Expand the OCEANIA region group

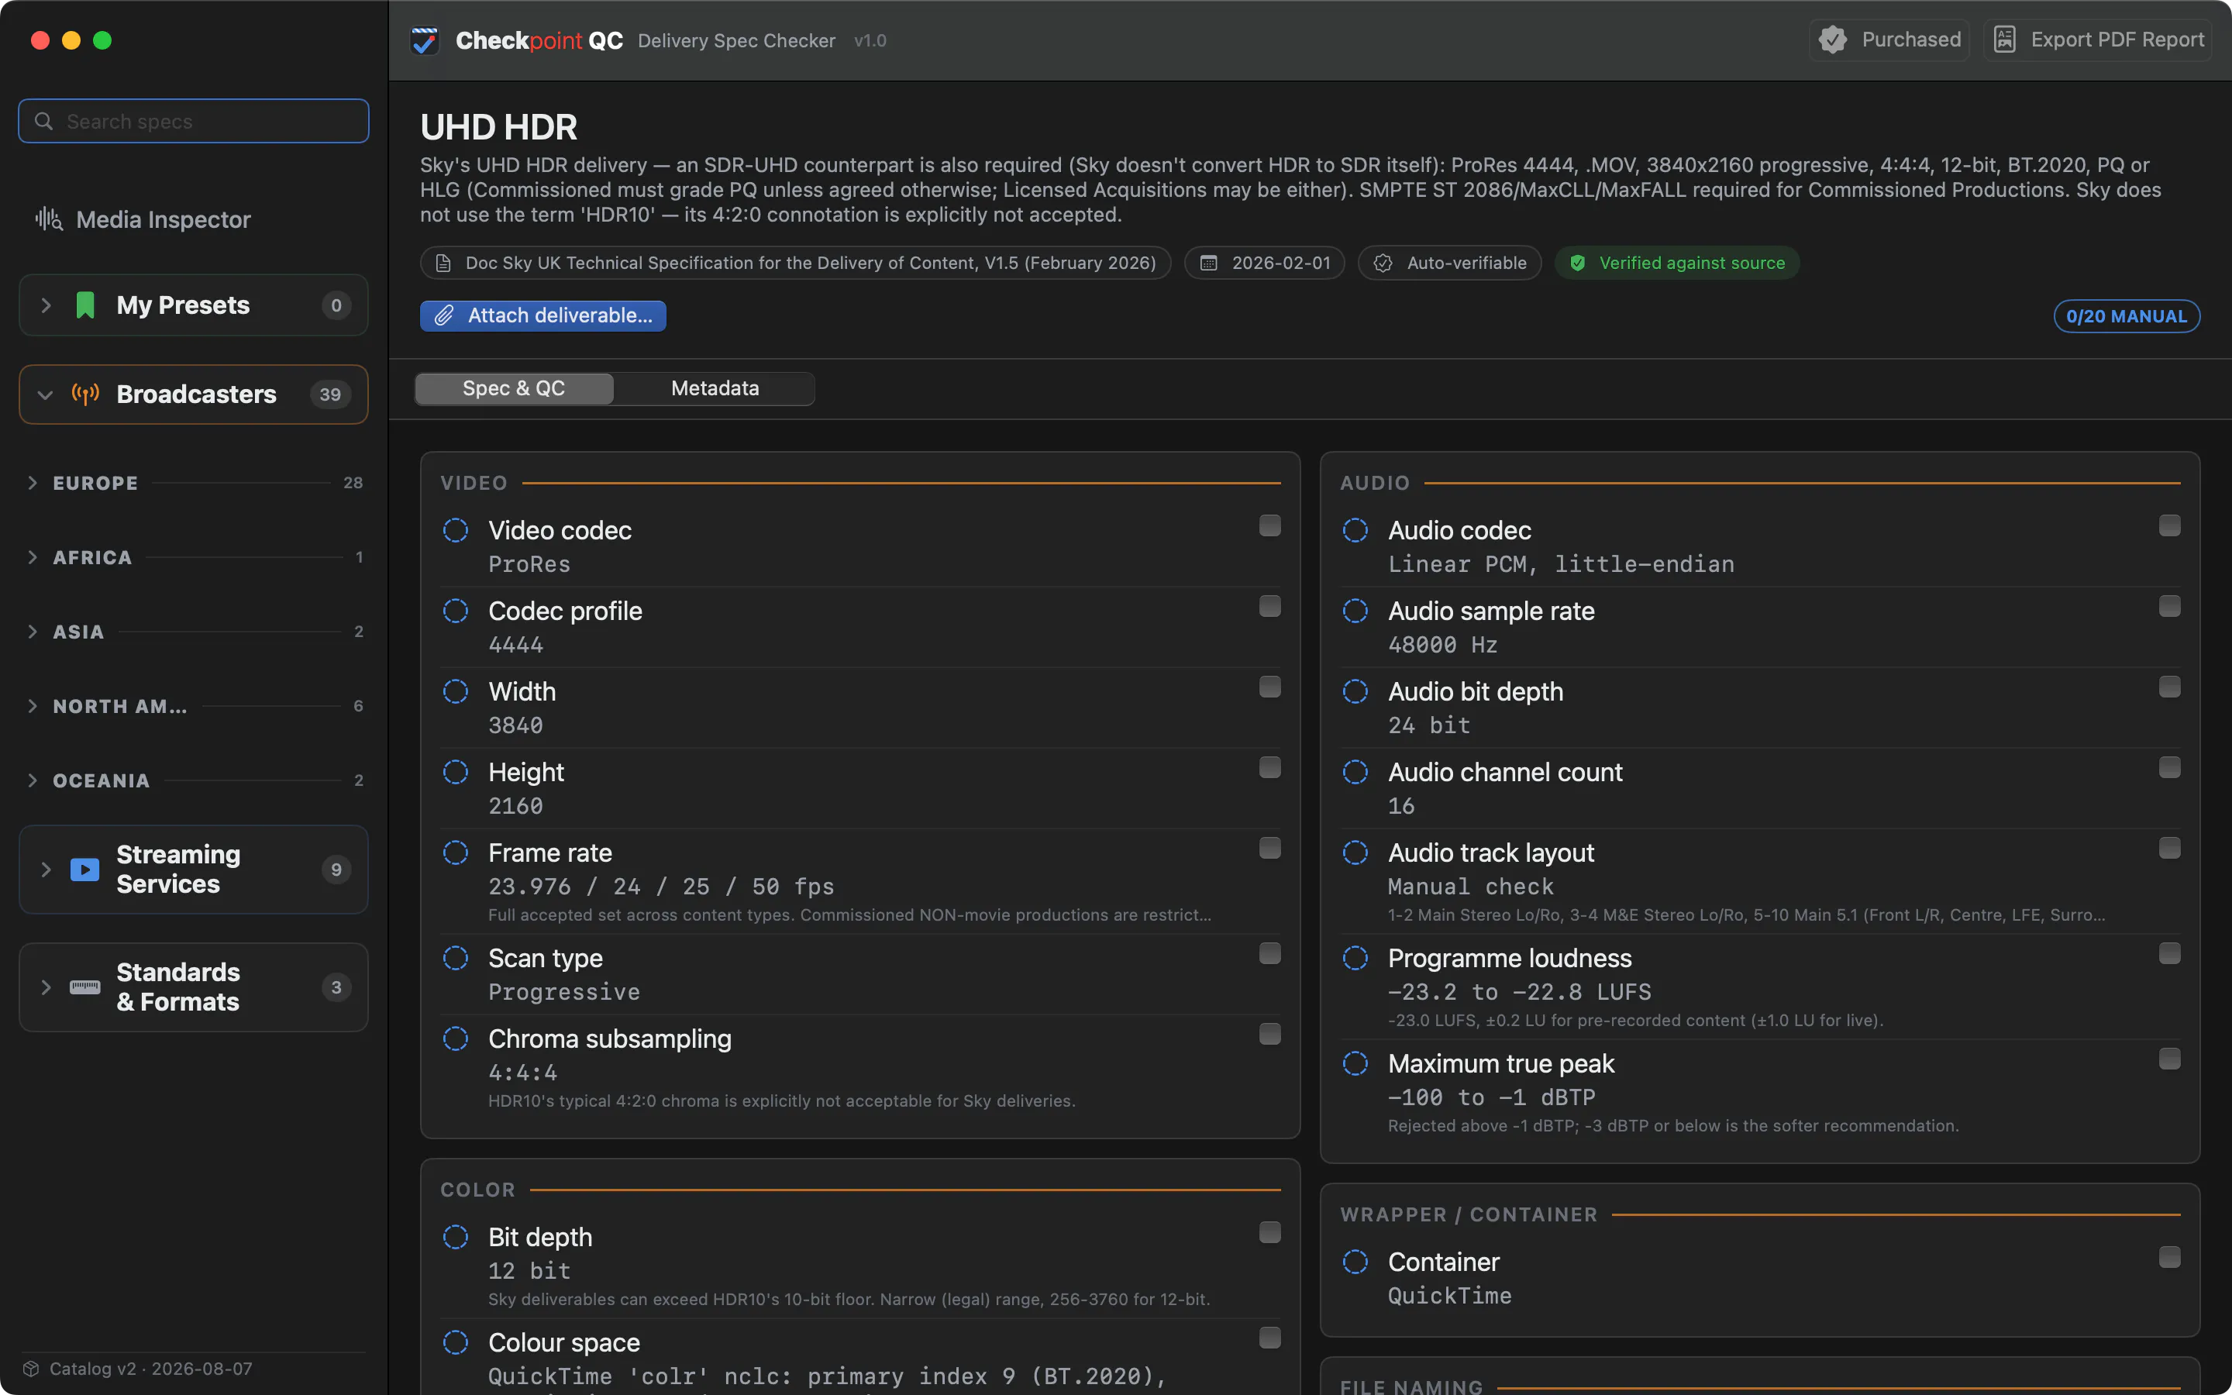[33, 780]
